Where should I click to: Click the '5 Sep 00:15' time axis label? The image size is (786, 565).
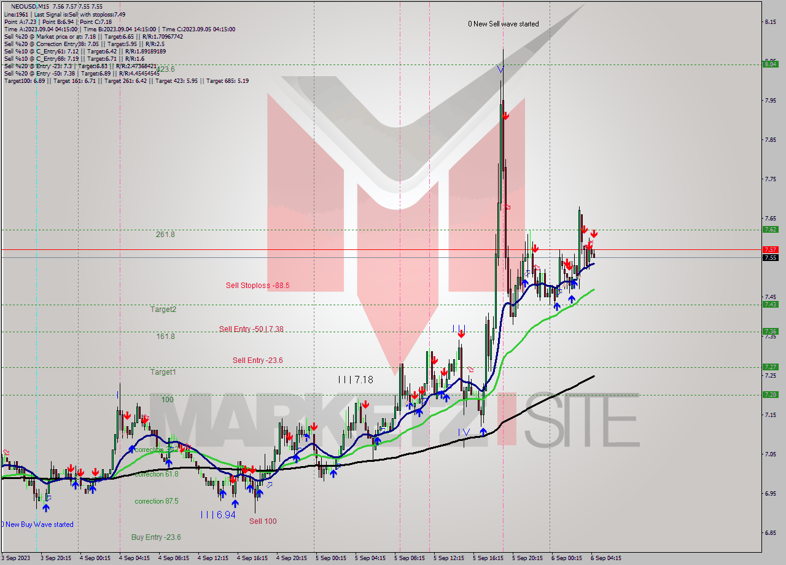[x=330, y=558]
